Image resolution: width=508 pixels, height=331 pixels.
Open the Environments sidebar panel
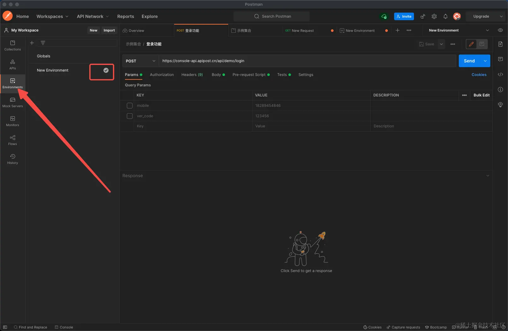tap(13, 84)
